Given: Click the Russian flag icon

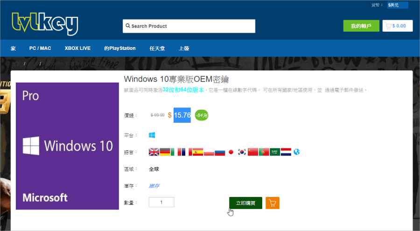Looking at the screenshot, I should click(220, 152).
